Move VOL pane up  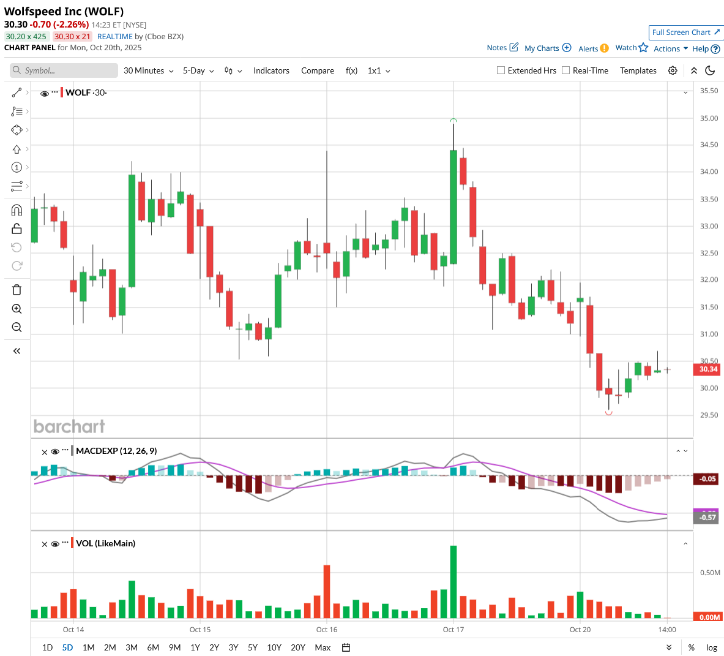(685, 544)
